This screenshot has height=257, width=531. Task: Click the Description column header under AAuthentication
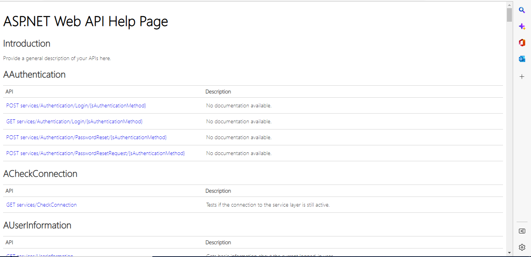click(x=218, y=91)
